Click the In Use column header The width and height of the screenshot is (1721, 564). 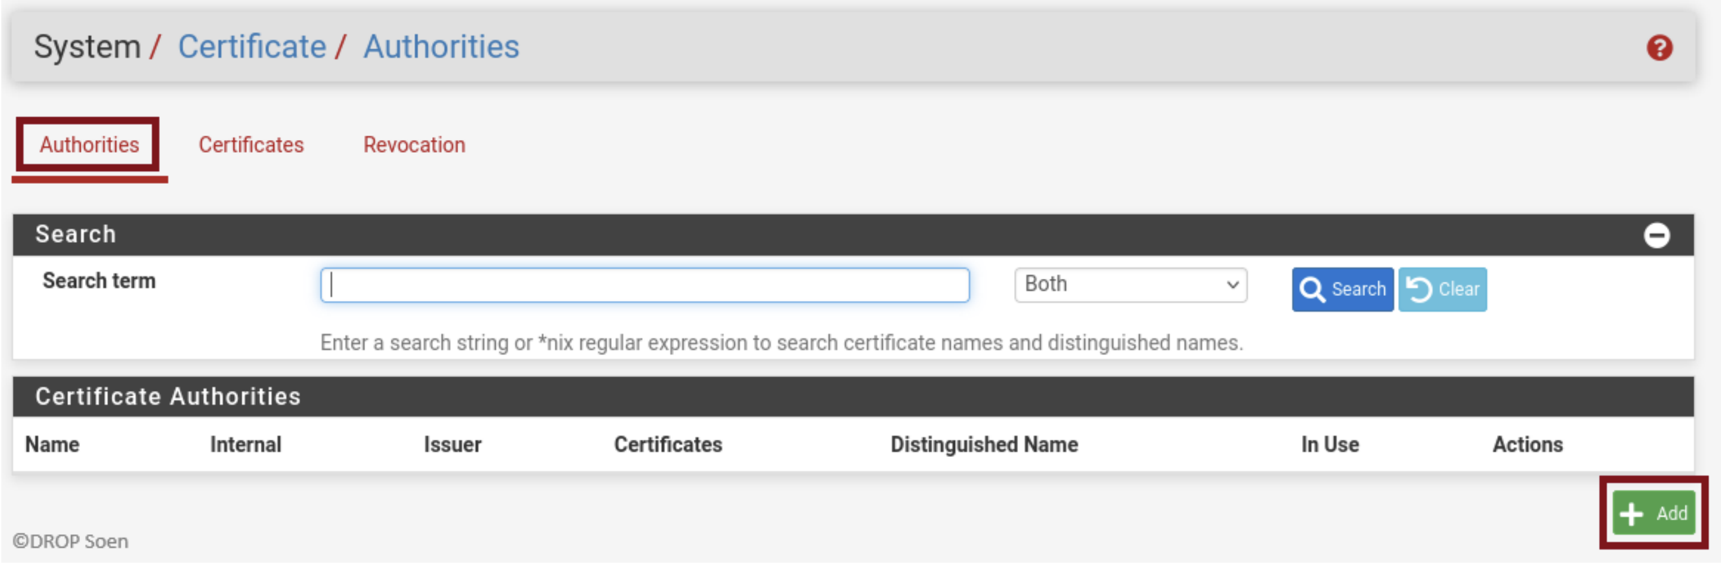tap(1329, 444)
